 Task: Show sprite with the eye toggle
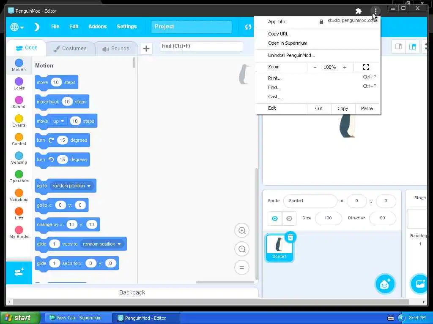point(275,219)
